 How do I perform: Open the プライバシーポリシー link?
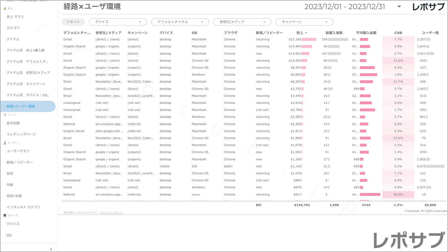pyautogui.click(x=111, y=213)
